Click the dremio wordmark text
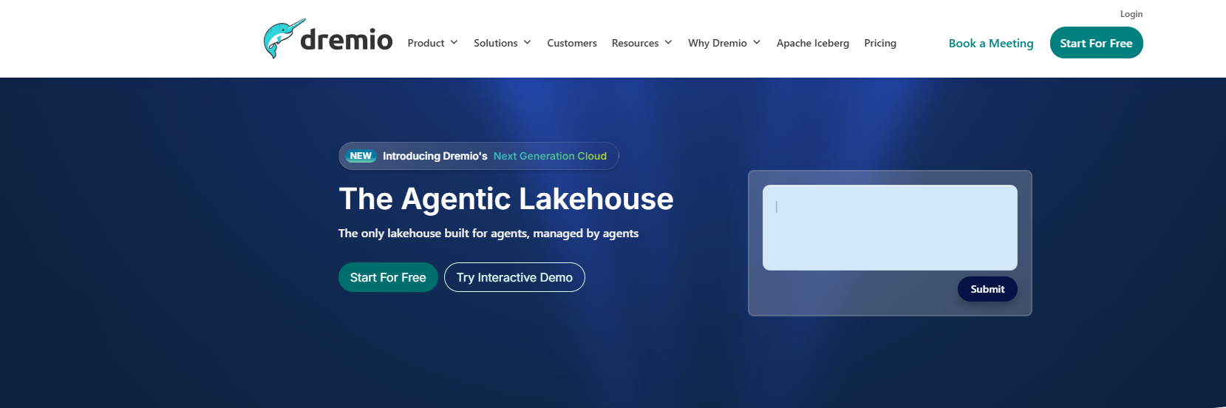 click(346, 40)
